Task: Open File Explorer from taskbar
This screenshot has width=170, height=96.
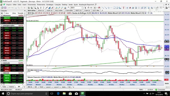Action: [x=64, y=94]
